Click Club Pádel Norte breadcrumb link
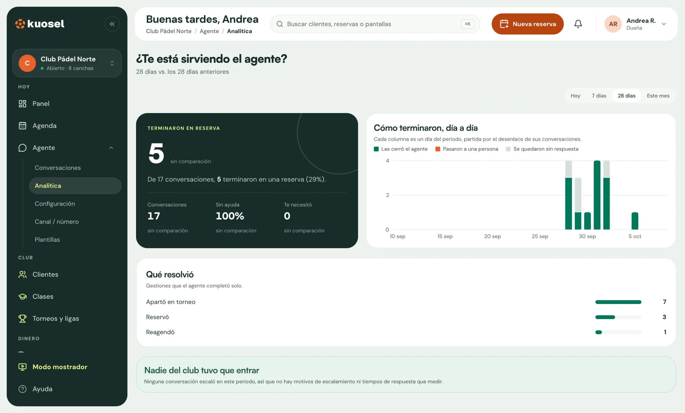This screenshot has height=413, width=685. coord(169,31)
